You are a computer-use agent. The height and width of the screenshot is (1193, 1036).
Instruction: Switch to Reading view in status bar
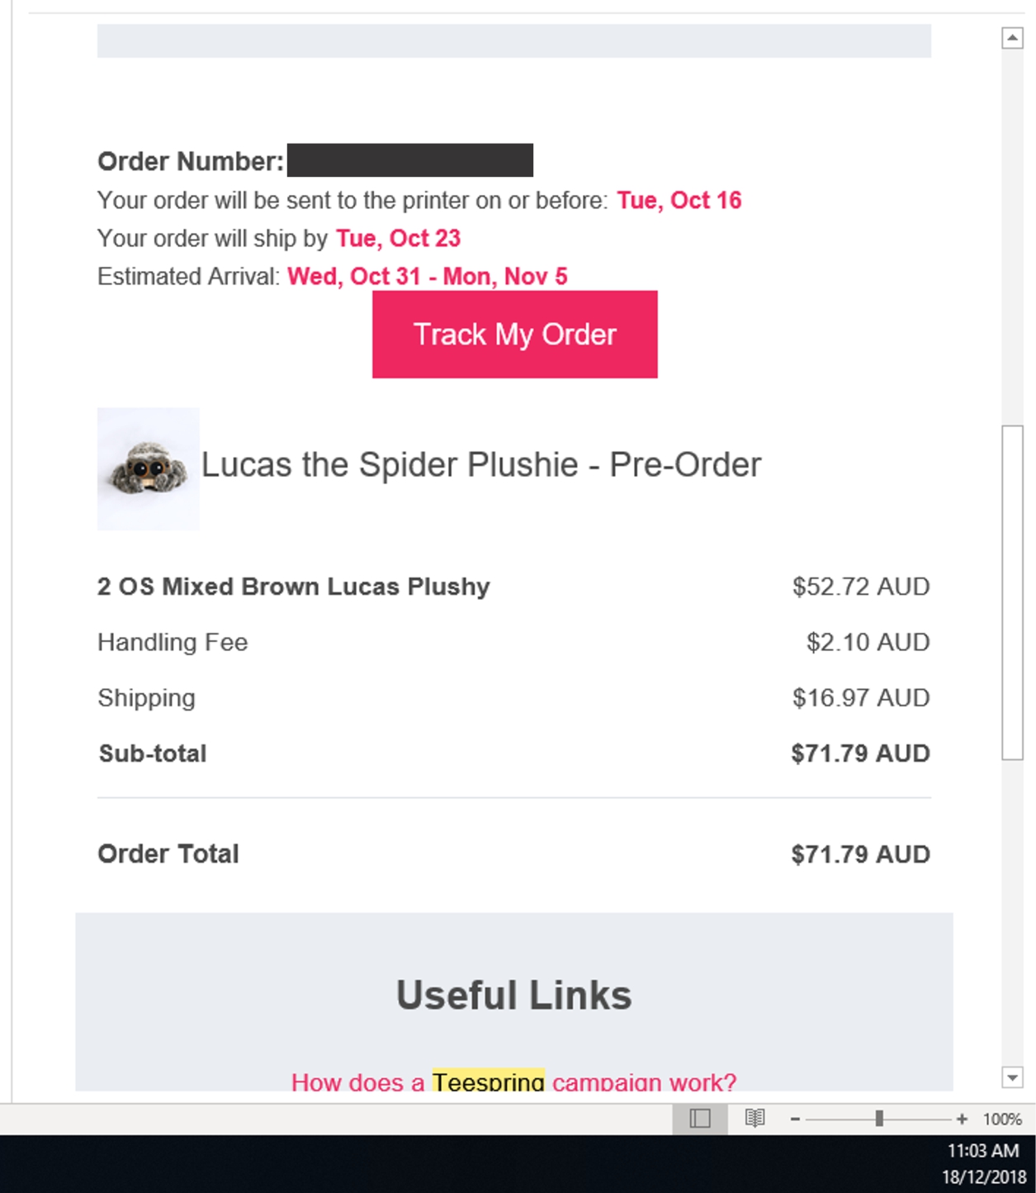click(x=755, y=1119)
